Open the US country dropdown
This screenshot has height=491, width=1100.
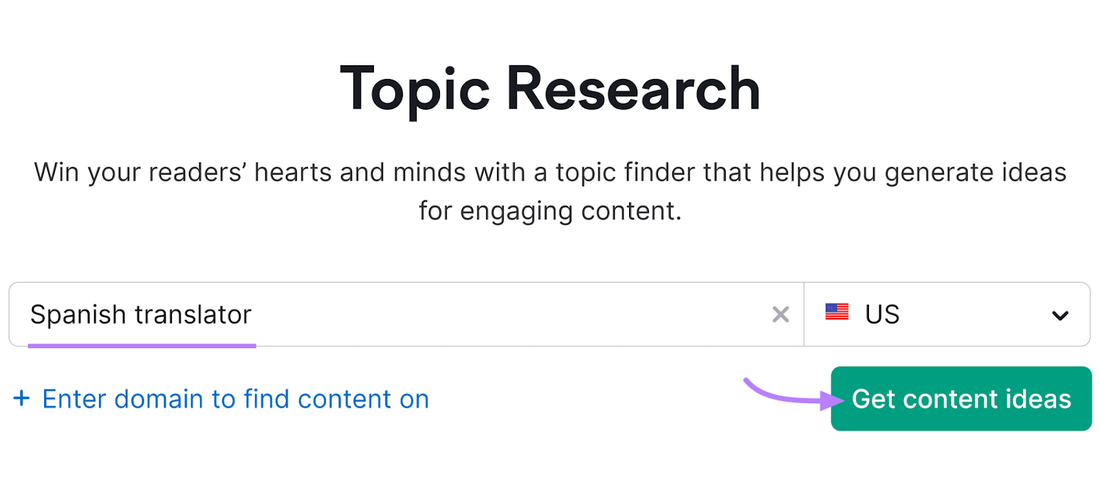coord(949,315)
